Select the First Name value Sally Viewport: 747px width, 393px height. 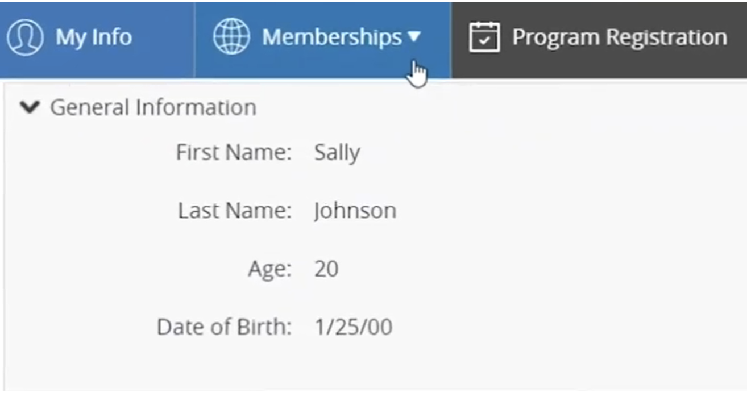[x=337, y=153]
